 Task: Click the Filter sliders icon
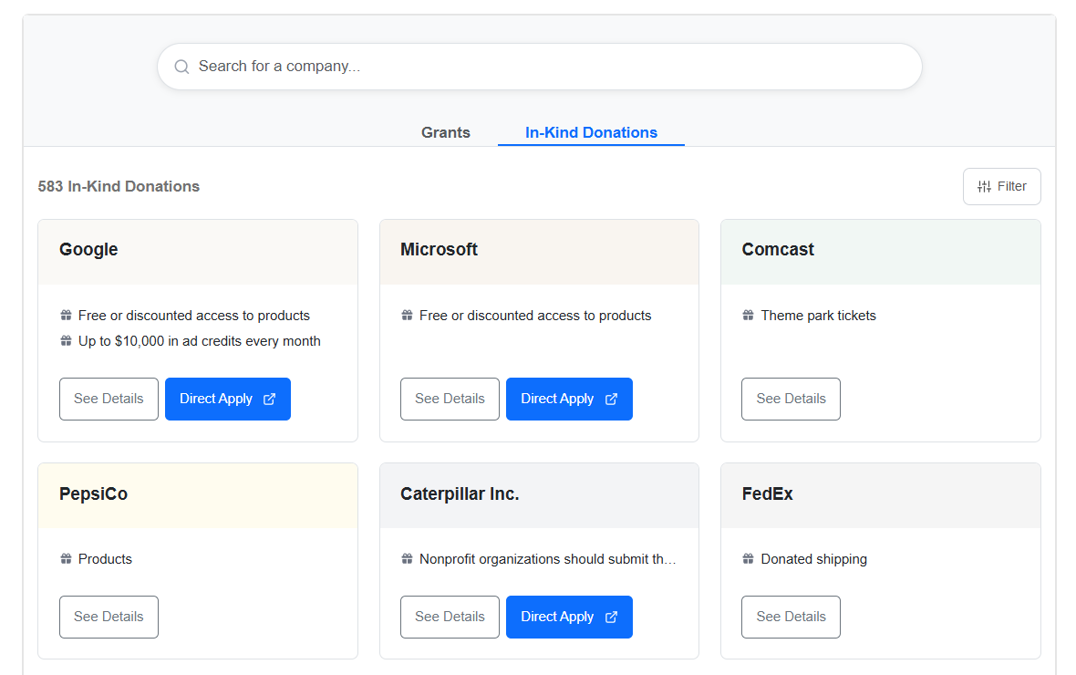[x=984, y=186]
